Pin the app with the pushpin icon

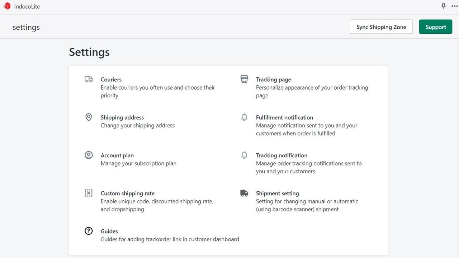[x=444, y=6]
